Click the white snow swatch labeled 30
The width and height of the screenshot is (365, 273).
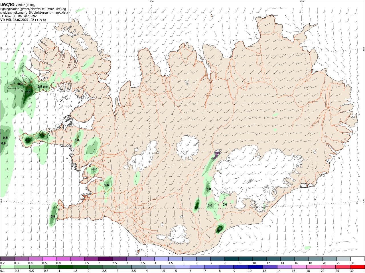click(358, 259)
